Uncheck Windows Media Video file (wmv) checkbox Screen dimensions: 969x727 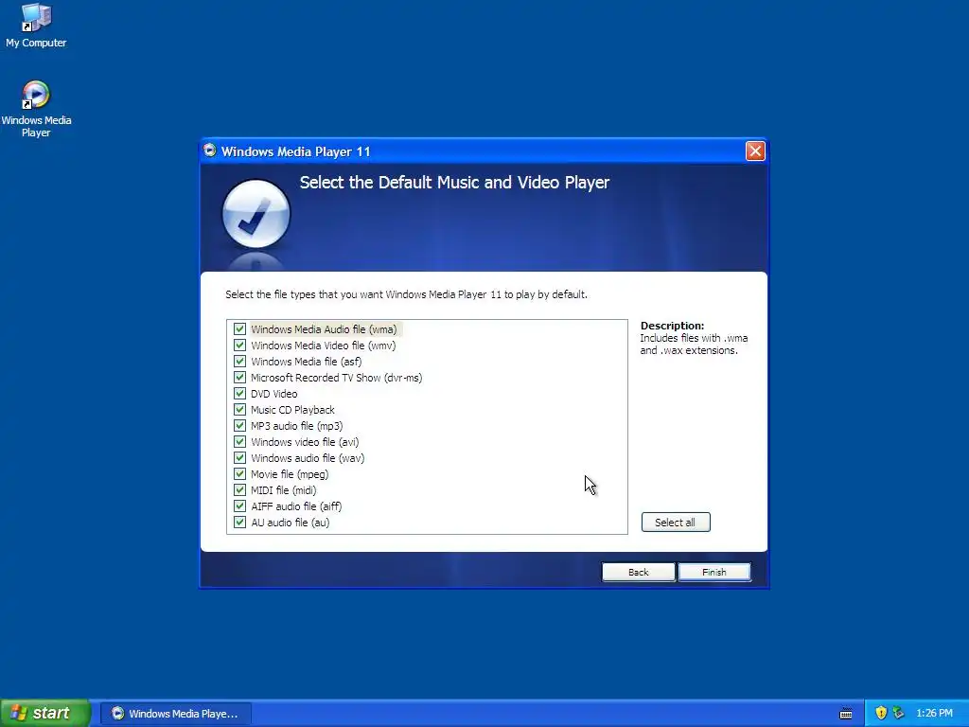tap(239, 345)
